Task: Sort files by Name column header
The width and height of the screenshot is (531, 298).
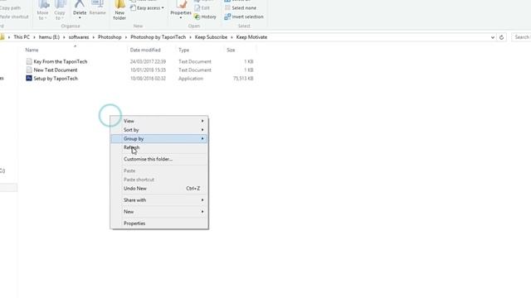Action: (x=32, y=50)
